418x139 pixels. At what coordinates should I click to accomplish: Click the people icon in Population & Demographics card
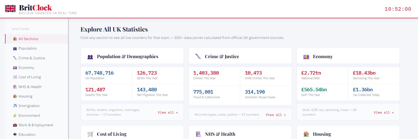[90, 57]
